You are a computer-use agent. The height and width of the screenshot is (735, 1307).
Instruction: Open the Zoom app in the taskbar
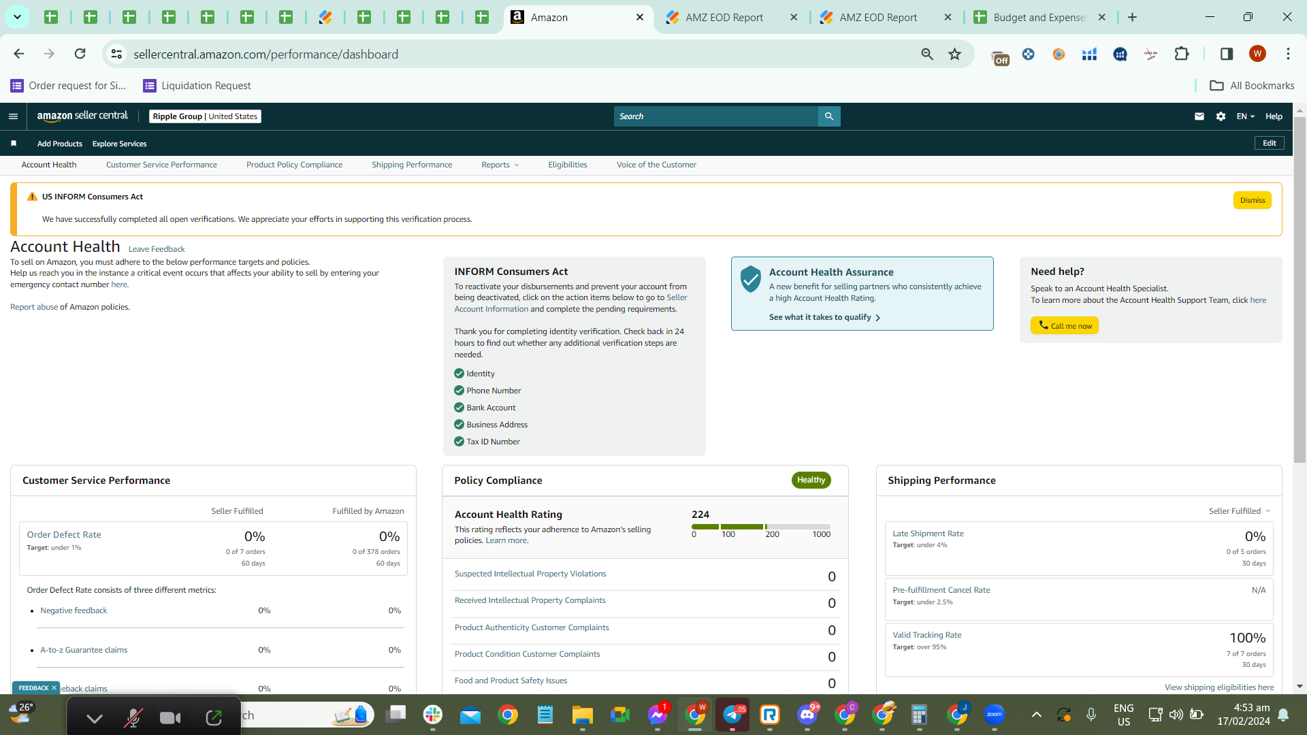point(995,715)
